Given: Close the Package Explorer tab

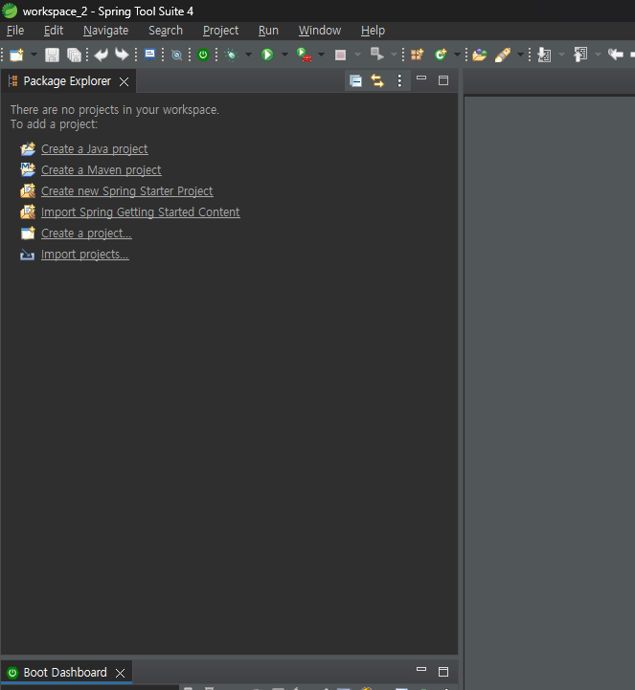Looking at the screenshot, I should click(x=125, y=82).
